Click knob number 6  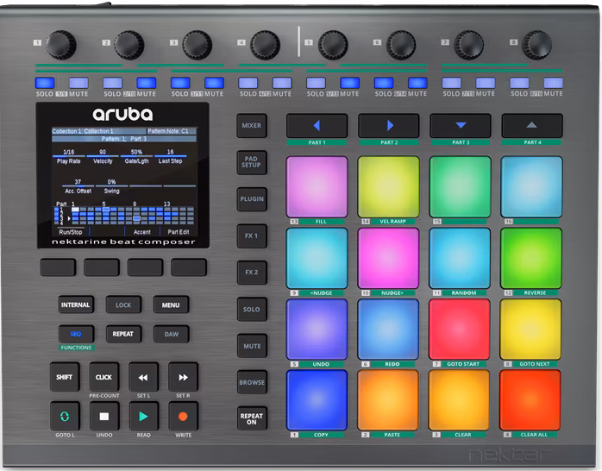(x=401, y=45)
